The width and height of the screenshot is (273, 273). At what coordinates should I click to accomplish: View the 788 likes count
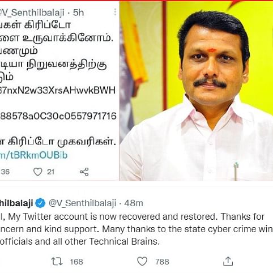[x=162, y=262]
